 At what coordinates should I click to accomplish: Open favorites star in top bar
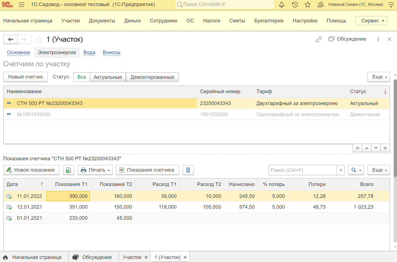[308, 5]
